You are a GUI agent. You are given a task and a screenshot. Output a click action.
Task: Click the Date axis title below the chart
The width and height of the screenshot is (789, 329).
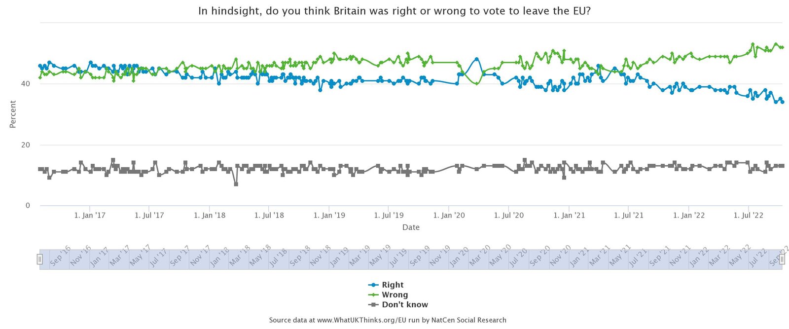(411, 227)
